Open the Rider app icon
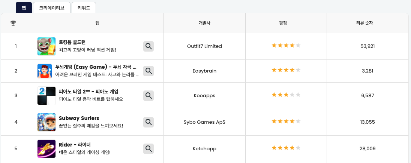Image resolution: width=411 pixels, height=163 pixels. [x=46, y=149]
